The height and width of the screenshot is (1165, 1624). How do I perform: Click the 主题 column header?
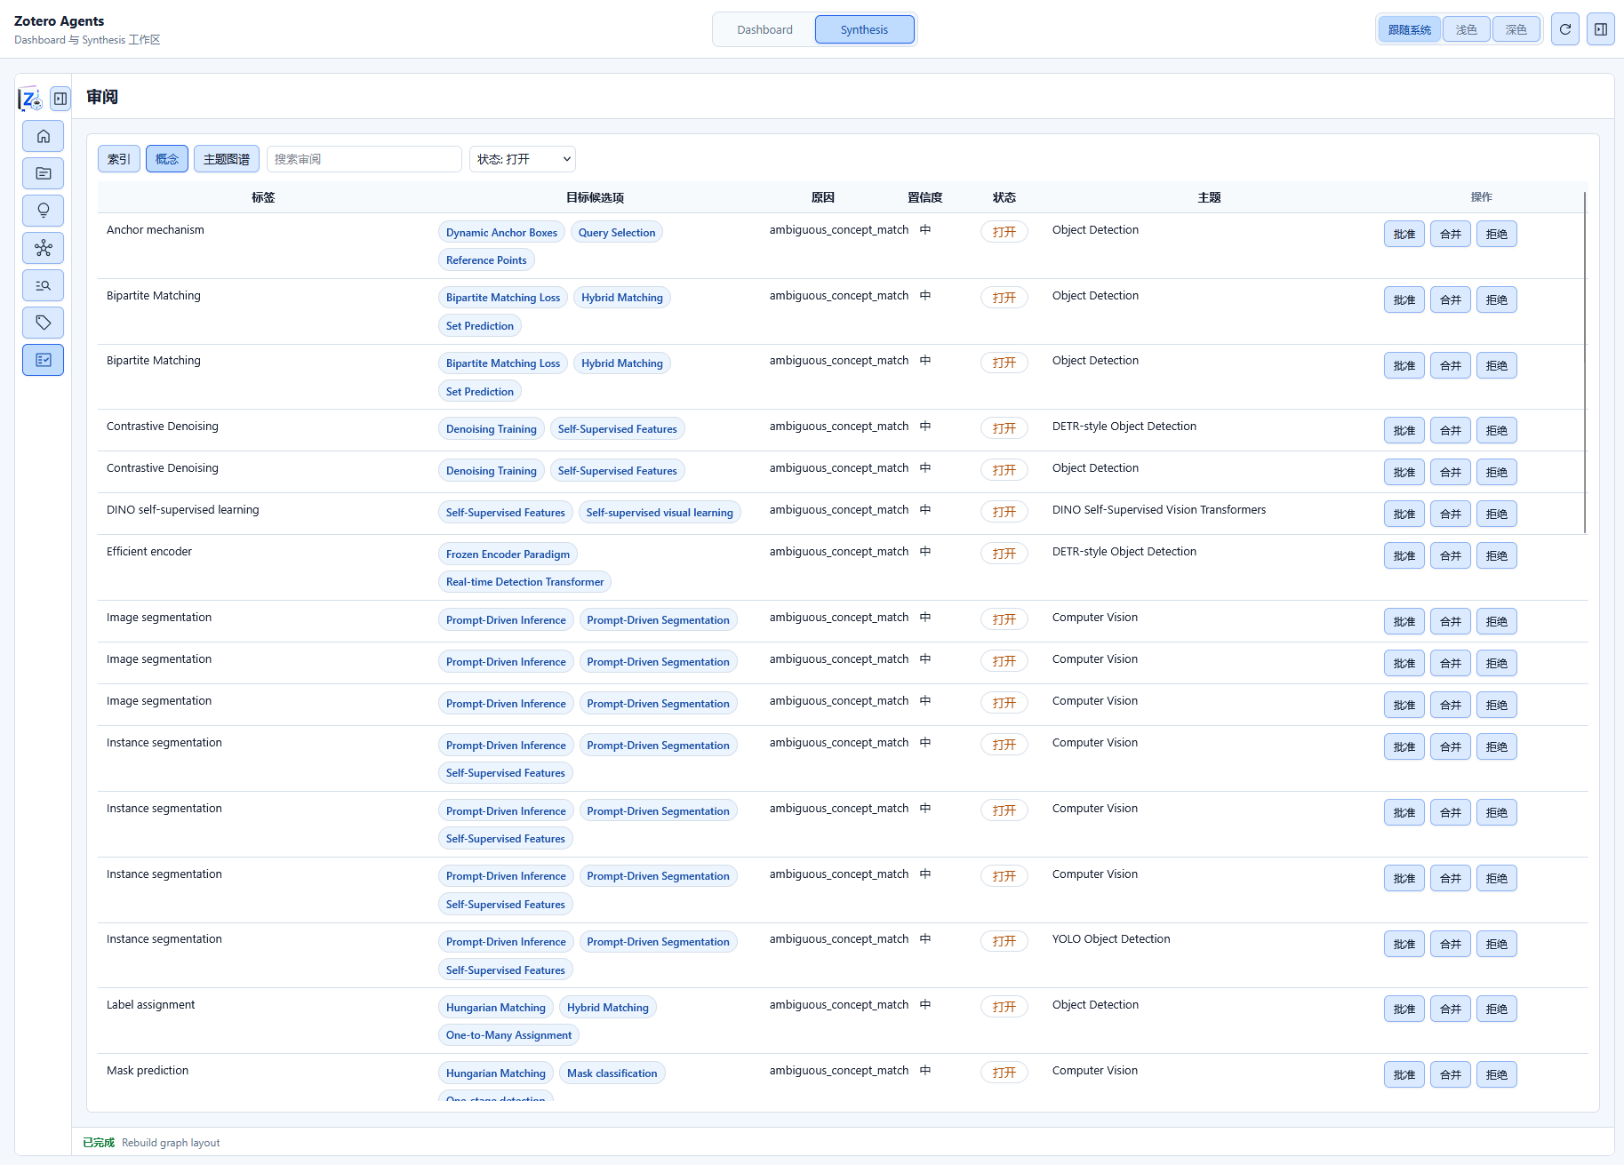pyautogui.click(x=1209, y=197)
